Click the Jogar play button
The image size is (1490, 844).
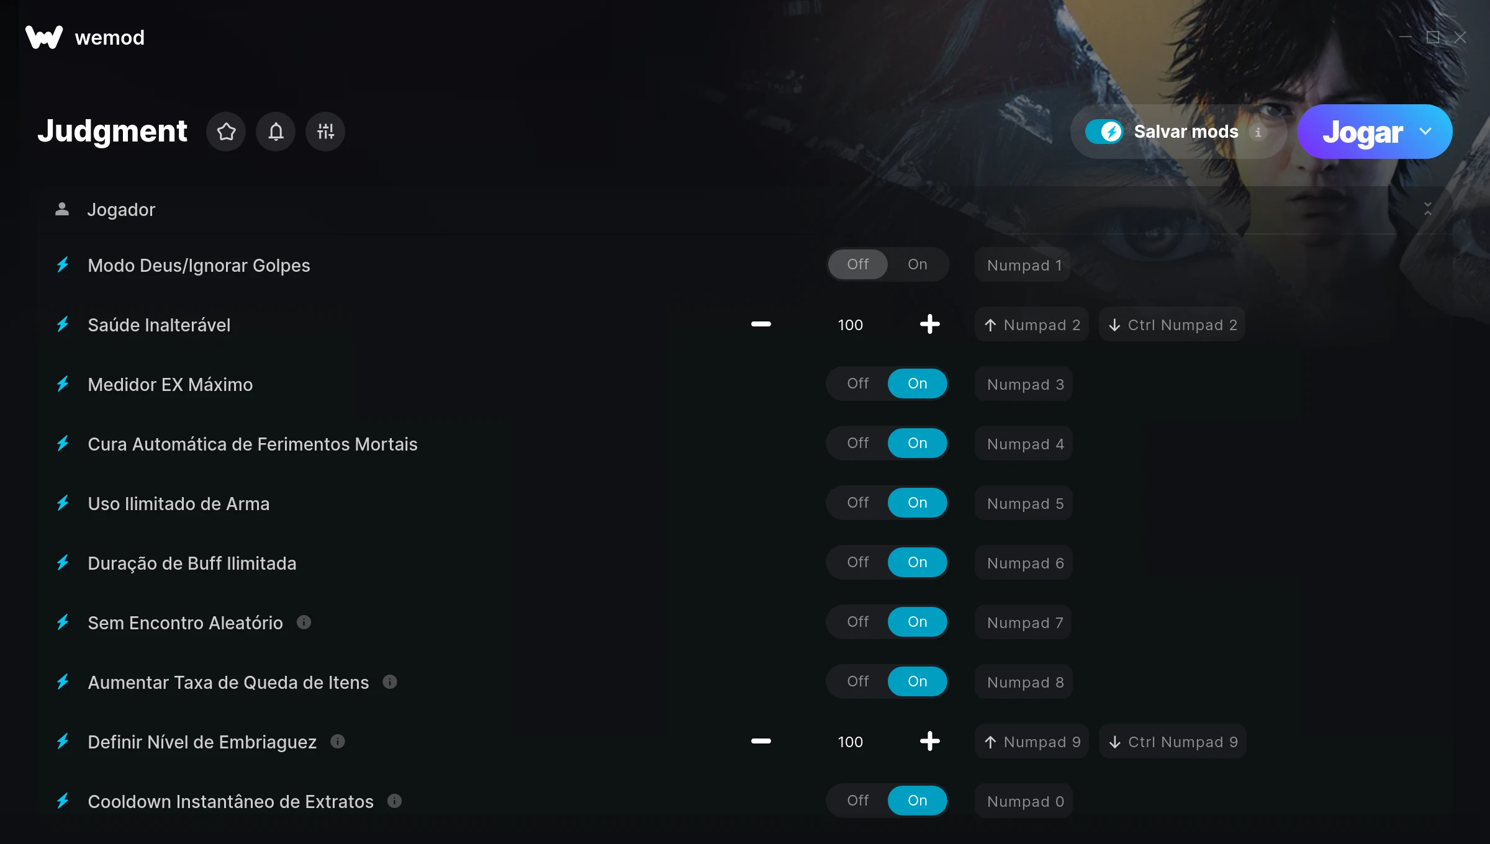(1363, 132)
